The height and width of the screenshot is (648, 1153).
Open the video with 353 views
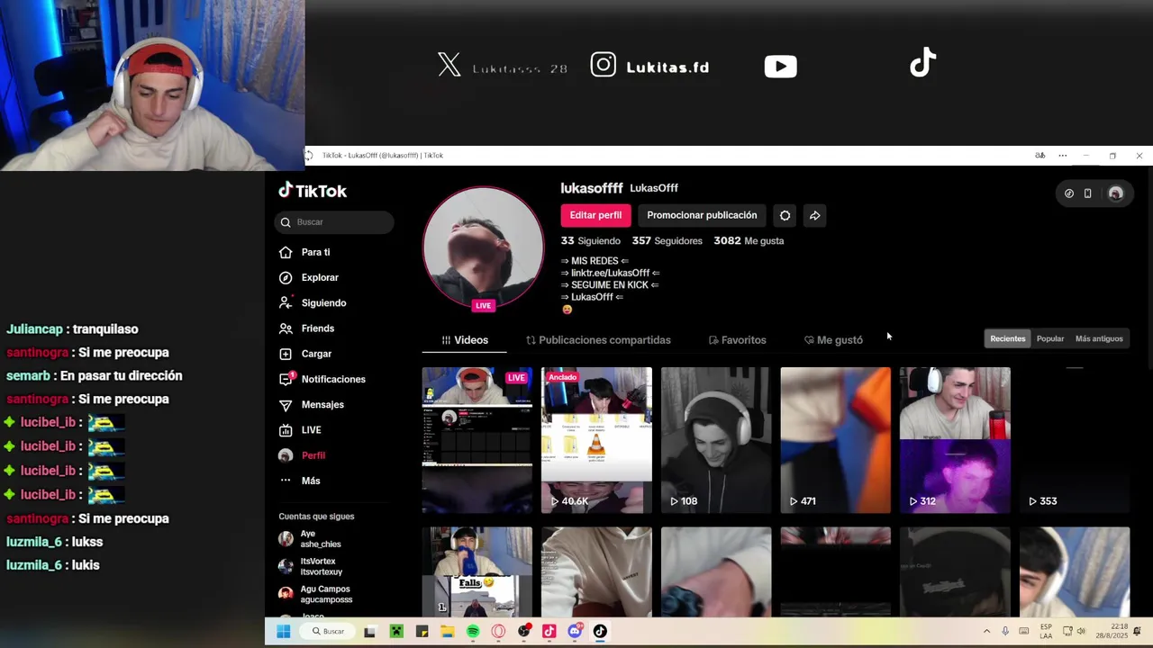tap(1075, 440)
